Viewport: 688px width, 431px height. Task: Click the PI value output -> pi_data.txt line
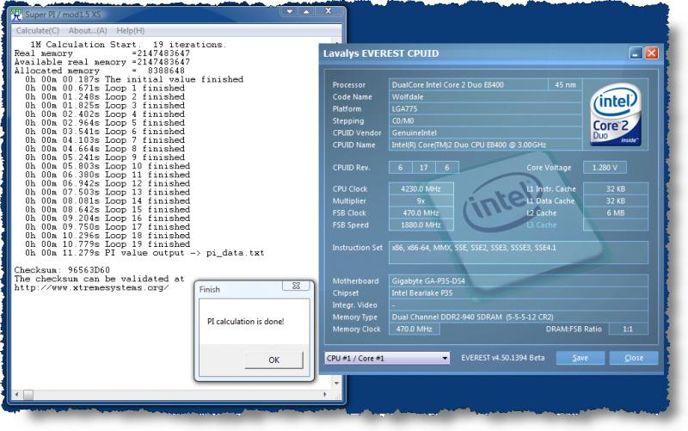click(x=144, y=253)
